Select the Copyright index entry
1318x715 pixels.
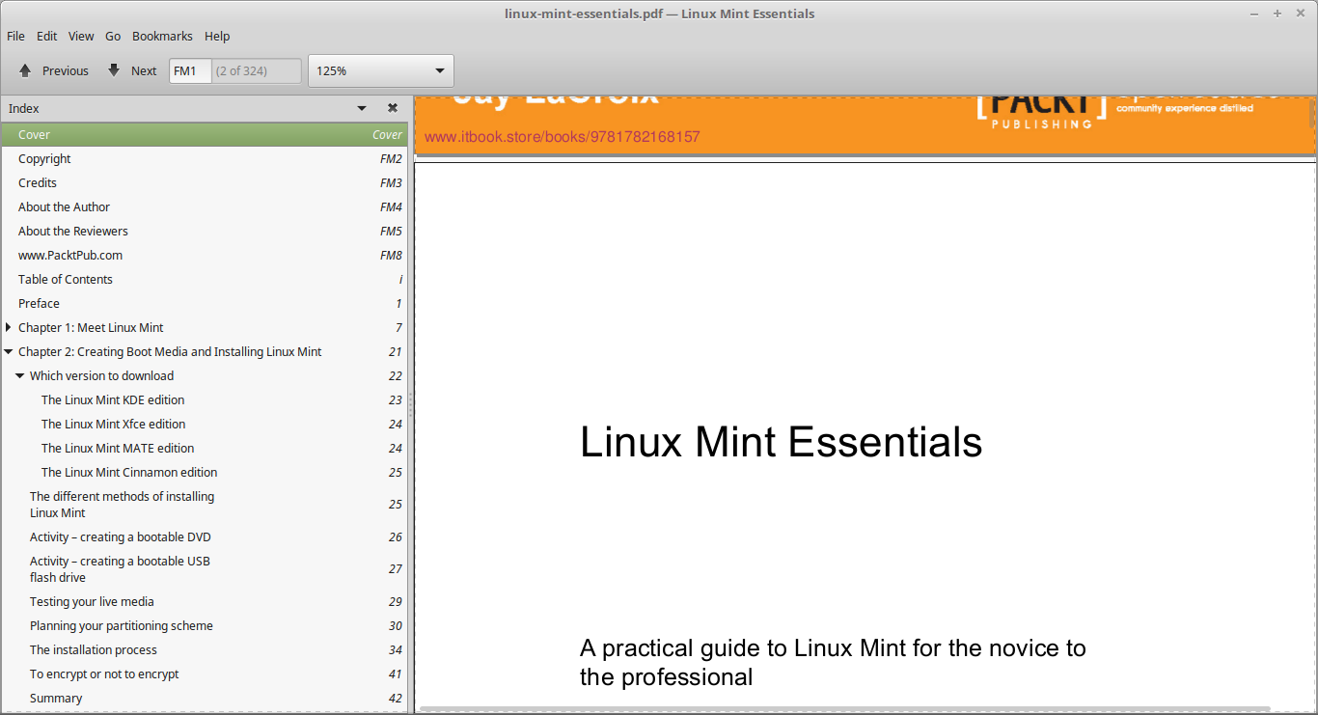(205, 158)
